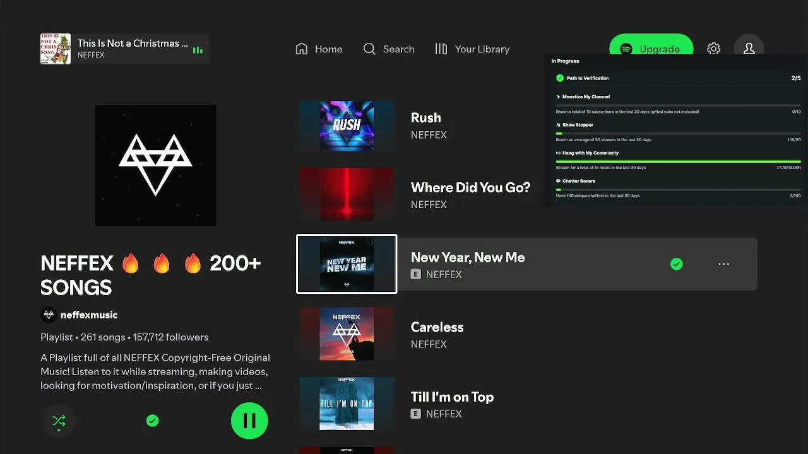Click the Chatter Boxers speech bubble icon

click(558, 181)
